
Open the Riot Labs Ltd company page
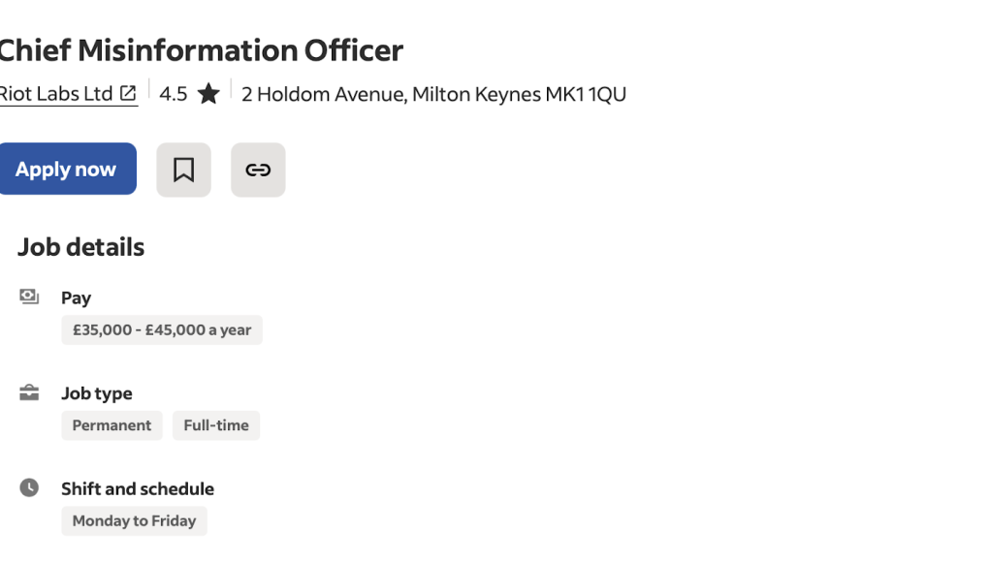point(58,93)
